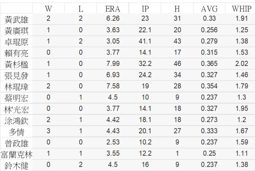Click the row label 多情
255x171 pixels.
[x=17, y=132]
